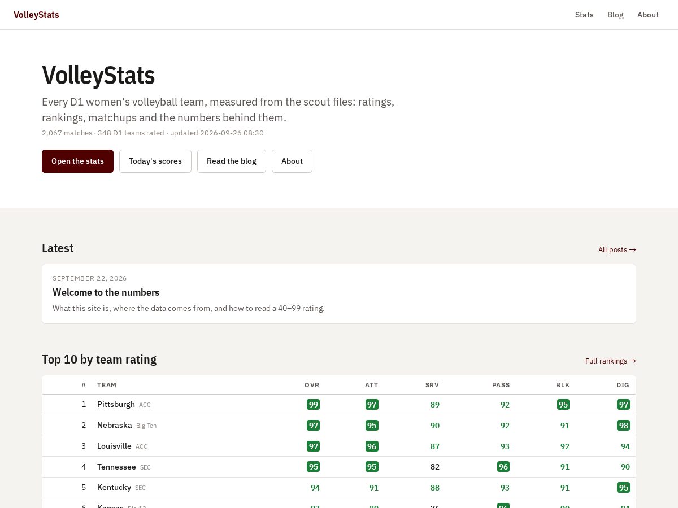This screenshot has height=508, width=678.
Task: Select the Tennessee team name
Action: click(116, 467)
